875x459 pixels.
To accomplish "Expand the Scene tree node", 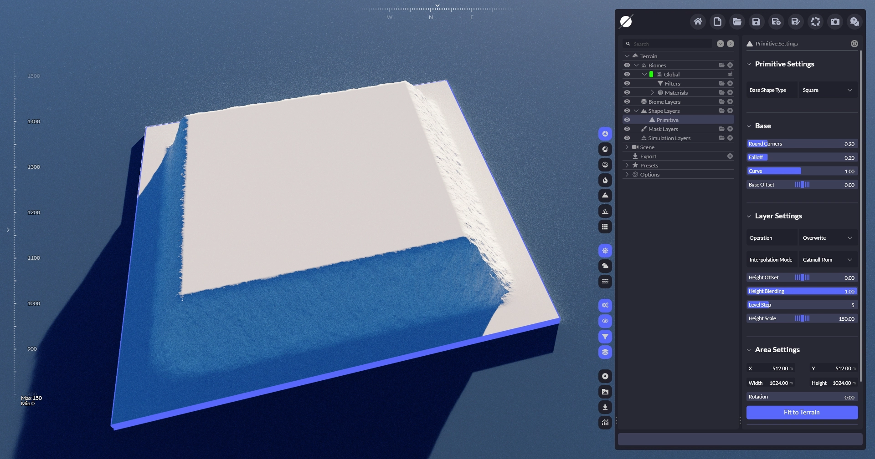I will (x=627, y=147).
